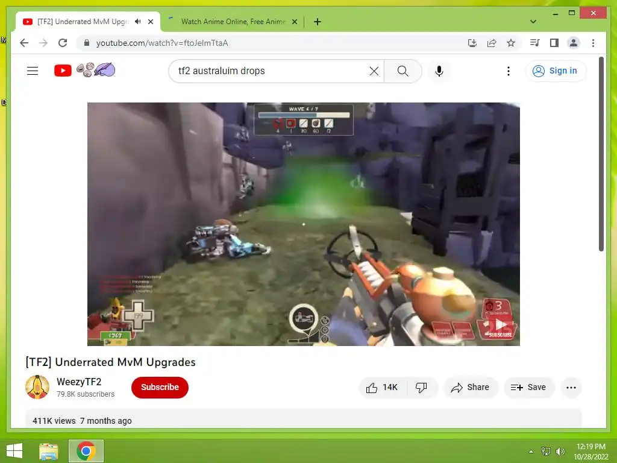Viewport: 617px width, 463px height.
Task: Open the volume tray icon
Action: (x=560, y=452)
